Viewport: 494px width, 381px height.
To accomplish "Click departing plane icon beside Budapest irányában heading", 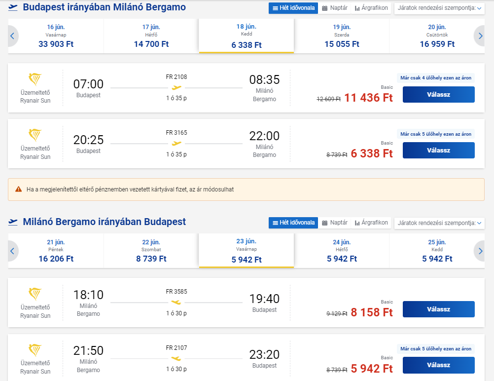I will 13,7.
